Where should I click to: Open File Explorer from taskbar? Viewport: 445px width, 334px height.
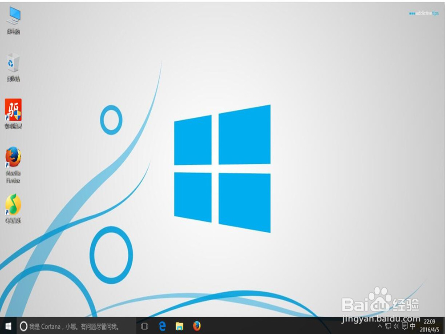point(179,326)
